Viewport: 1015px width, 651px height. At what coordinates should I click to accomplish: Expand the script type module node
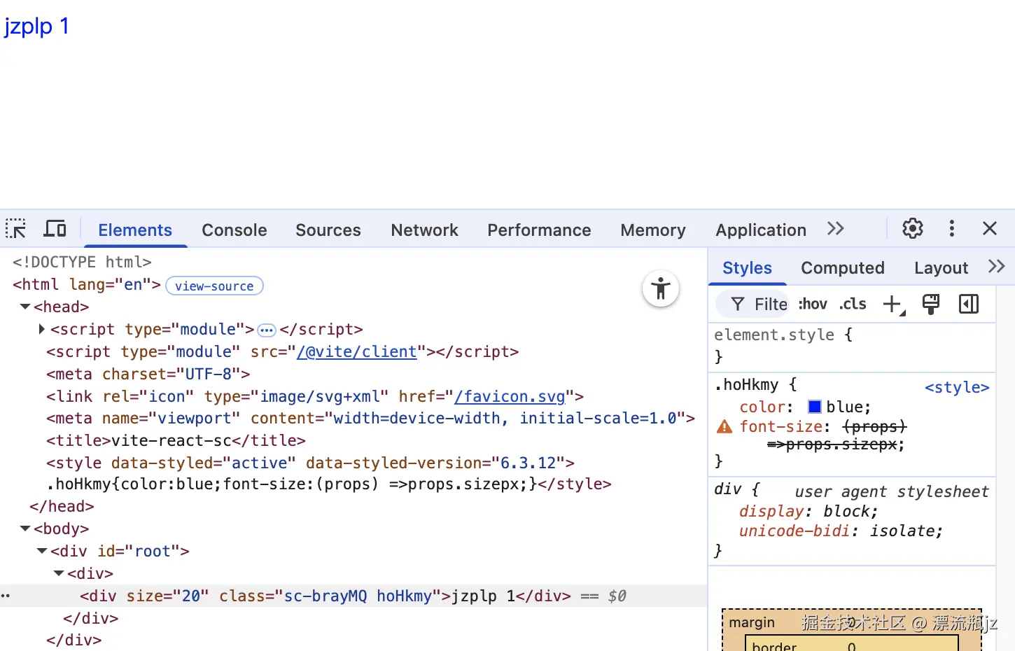pyautogui.click(x=41, y=329)
